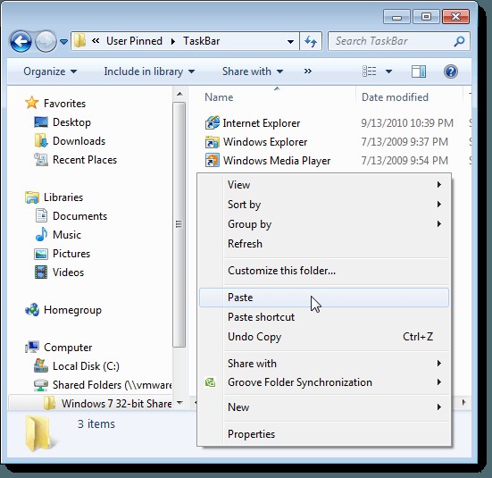Click the folder icon in address bar
The image size is (492, 478).
pyautogui.click(x=80, y=41)
